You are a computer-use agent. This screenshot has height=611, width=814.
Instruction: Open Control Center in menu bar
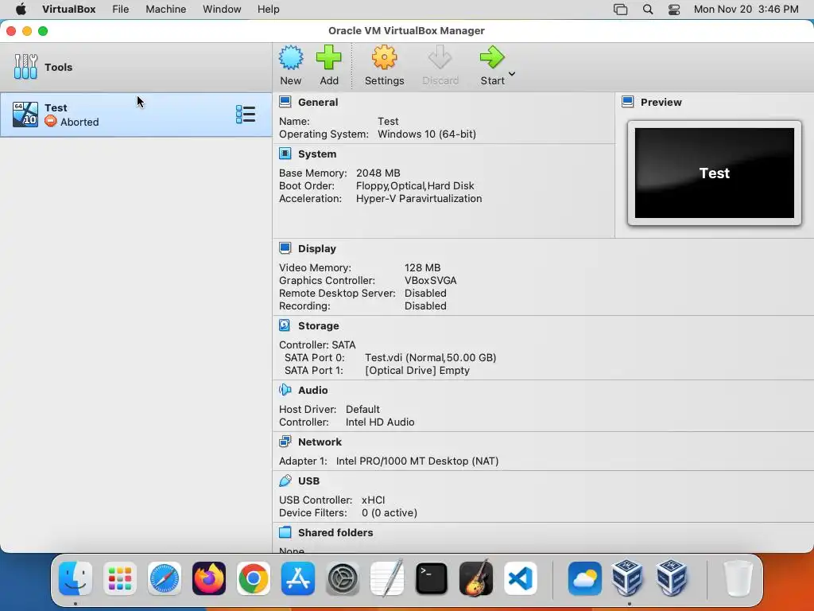[674, 10]
